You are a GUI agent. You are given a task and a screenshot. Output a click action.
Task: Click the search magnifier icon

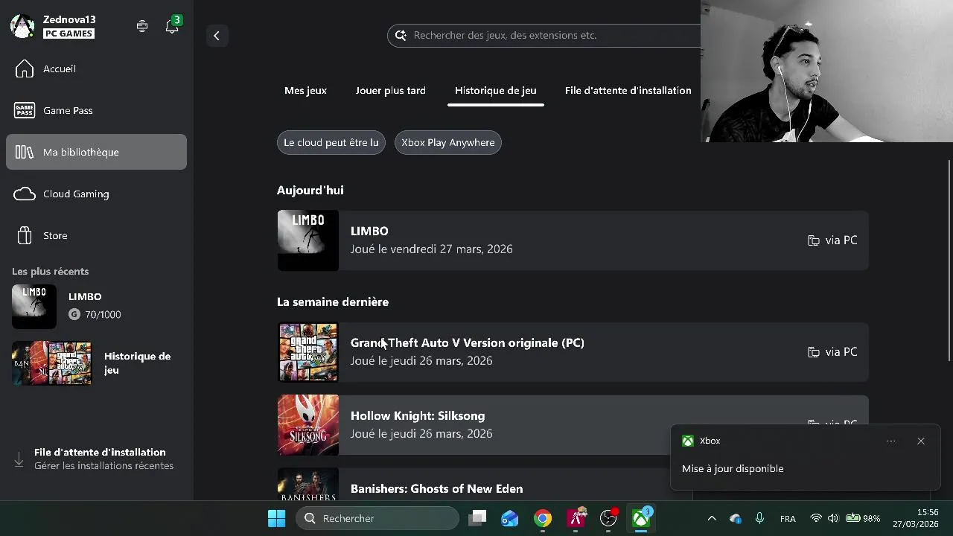coord(401,35)
